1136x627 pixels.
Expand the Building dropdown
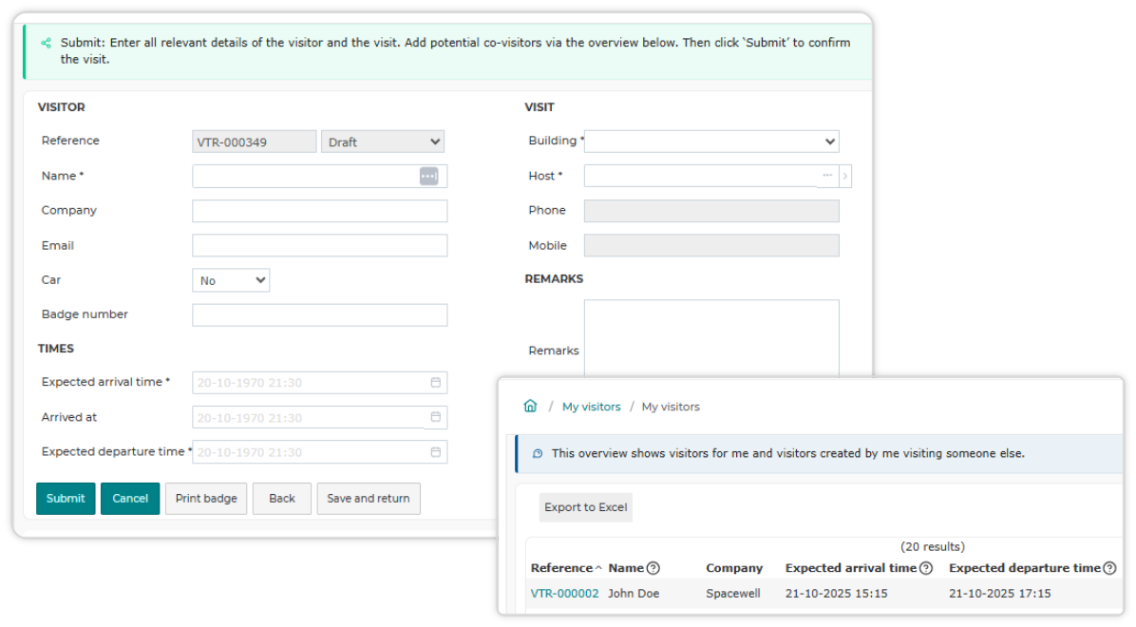[711, 142]
